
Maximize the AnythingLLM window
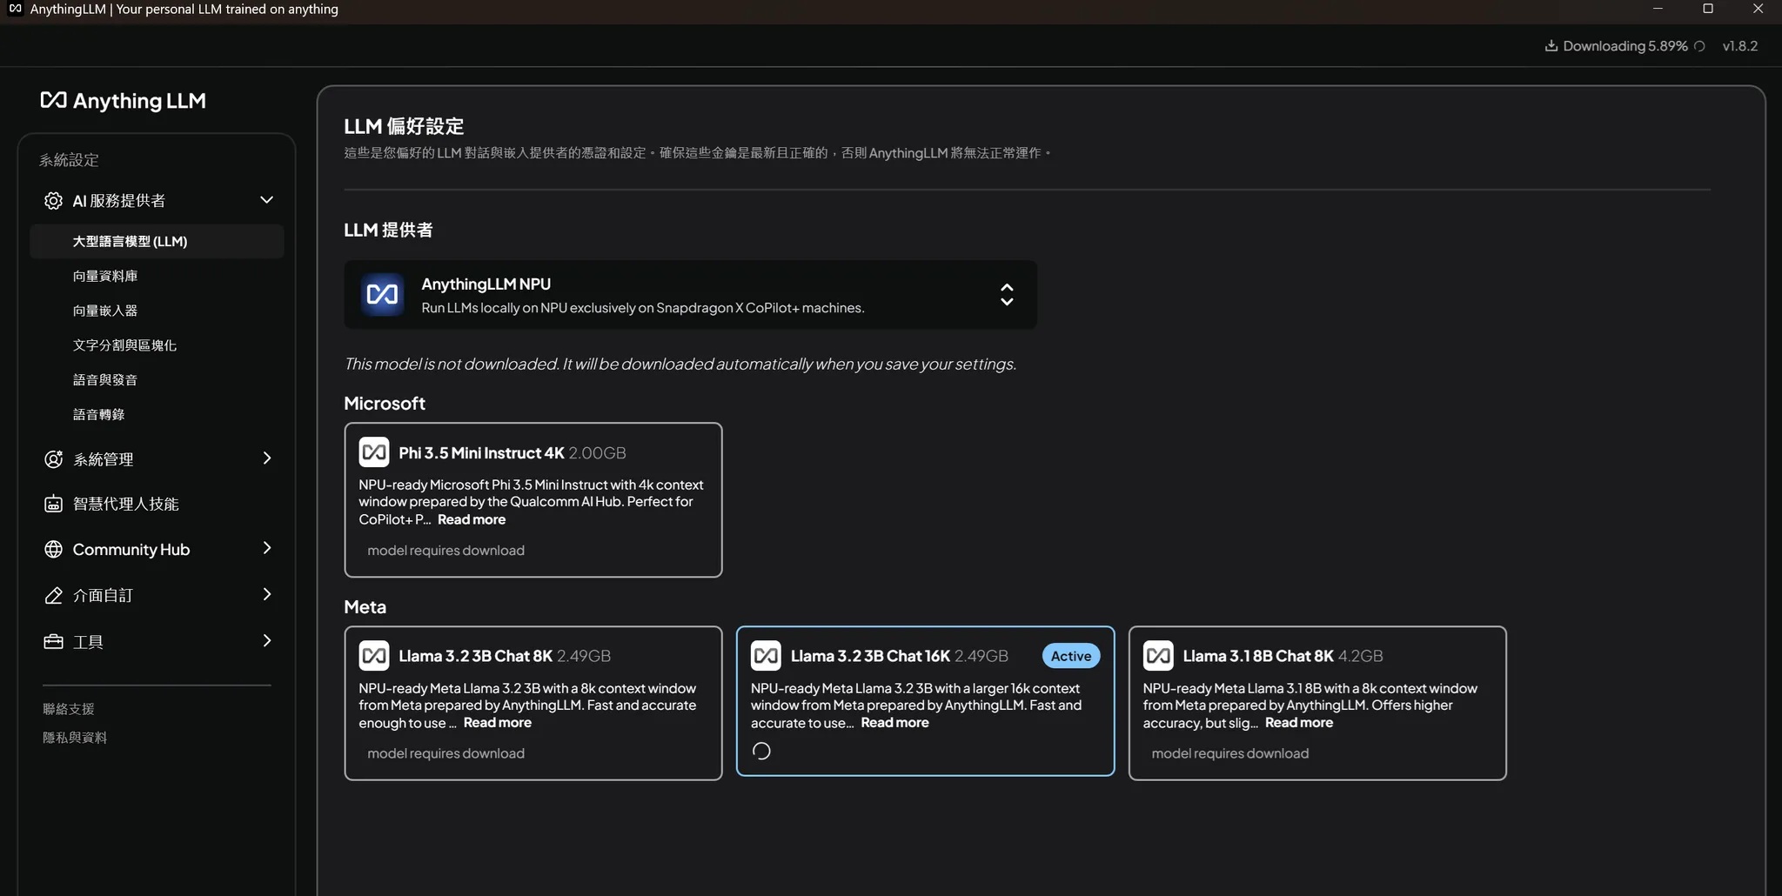point(1708,9)
